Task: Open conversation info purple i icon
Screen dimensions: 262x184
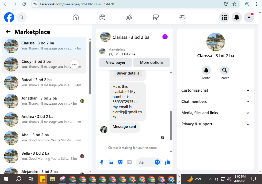Action: point(165,37)
